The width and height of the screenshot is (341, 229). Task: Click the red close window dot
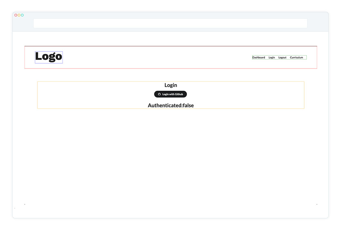tap(16, 15)
